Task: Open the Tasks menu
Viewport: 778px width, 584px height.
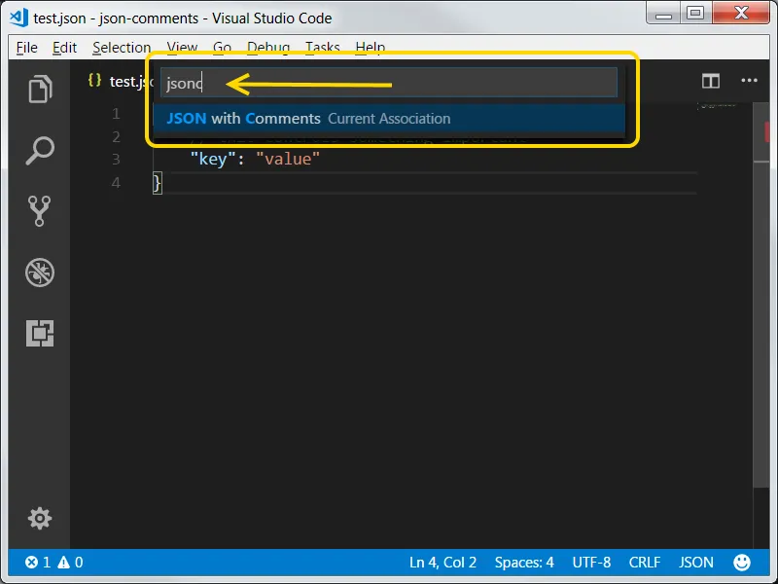Action: click(323, 47)
